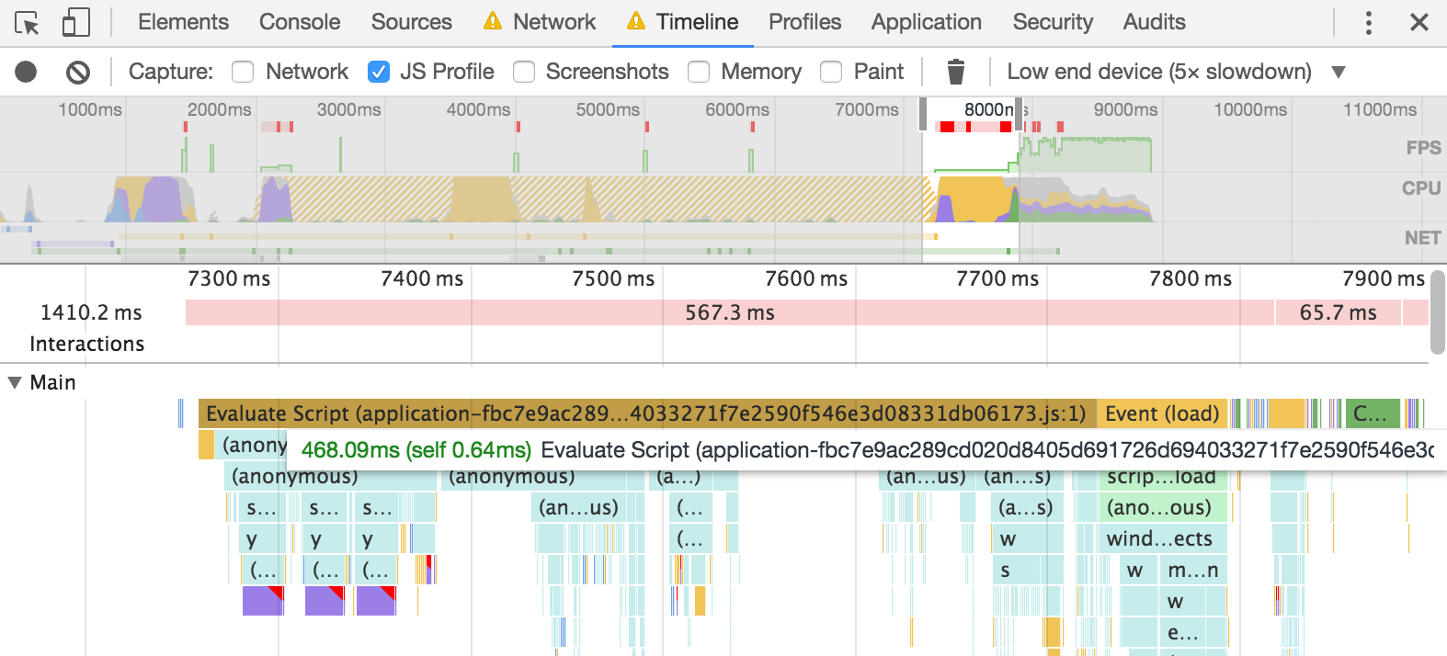Click the Network tab warning icon

(x=493, y=22)
